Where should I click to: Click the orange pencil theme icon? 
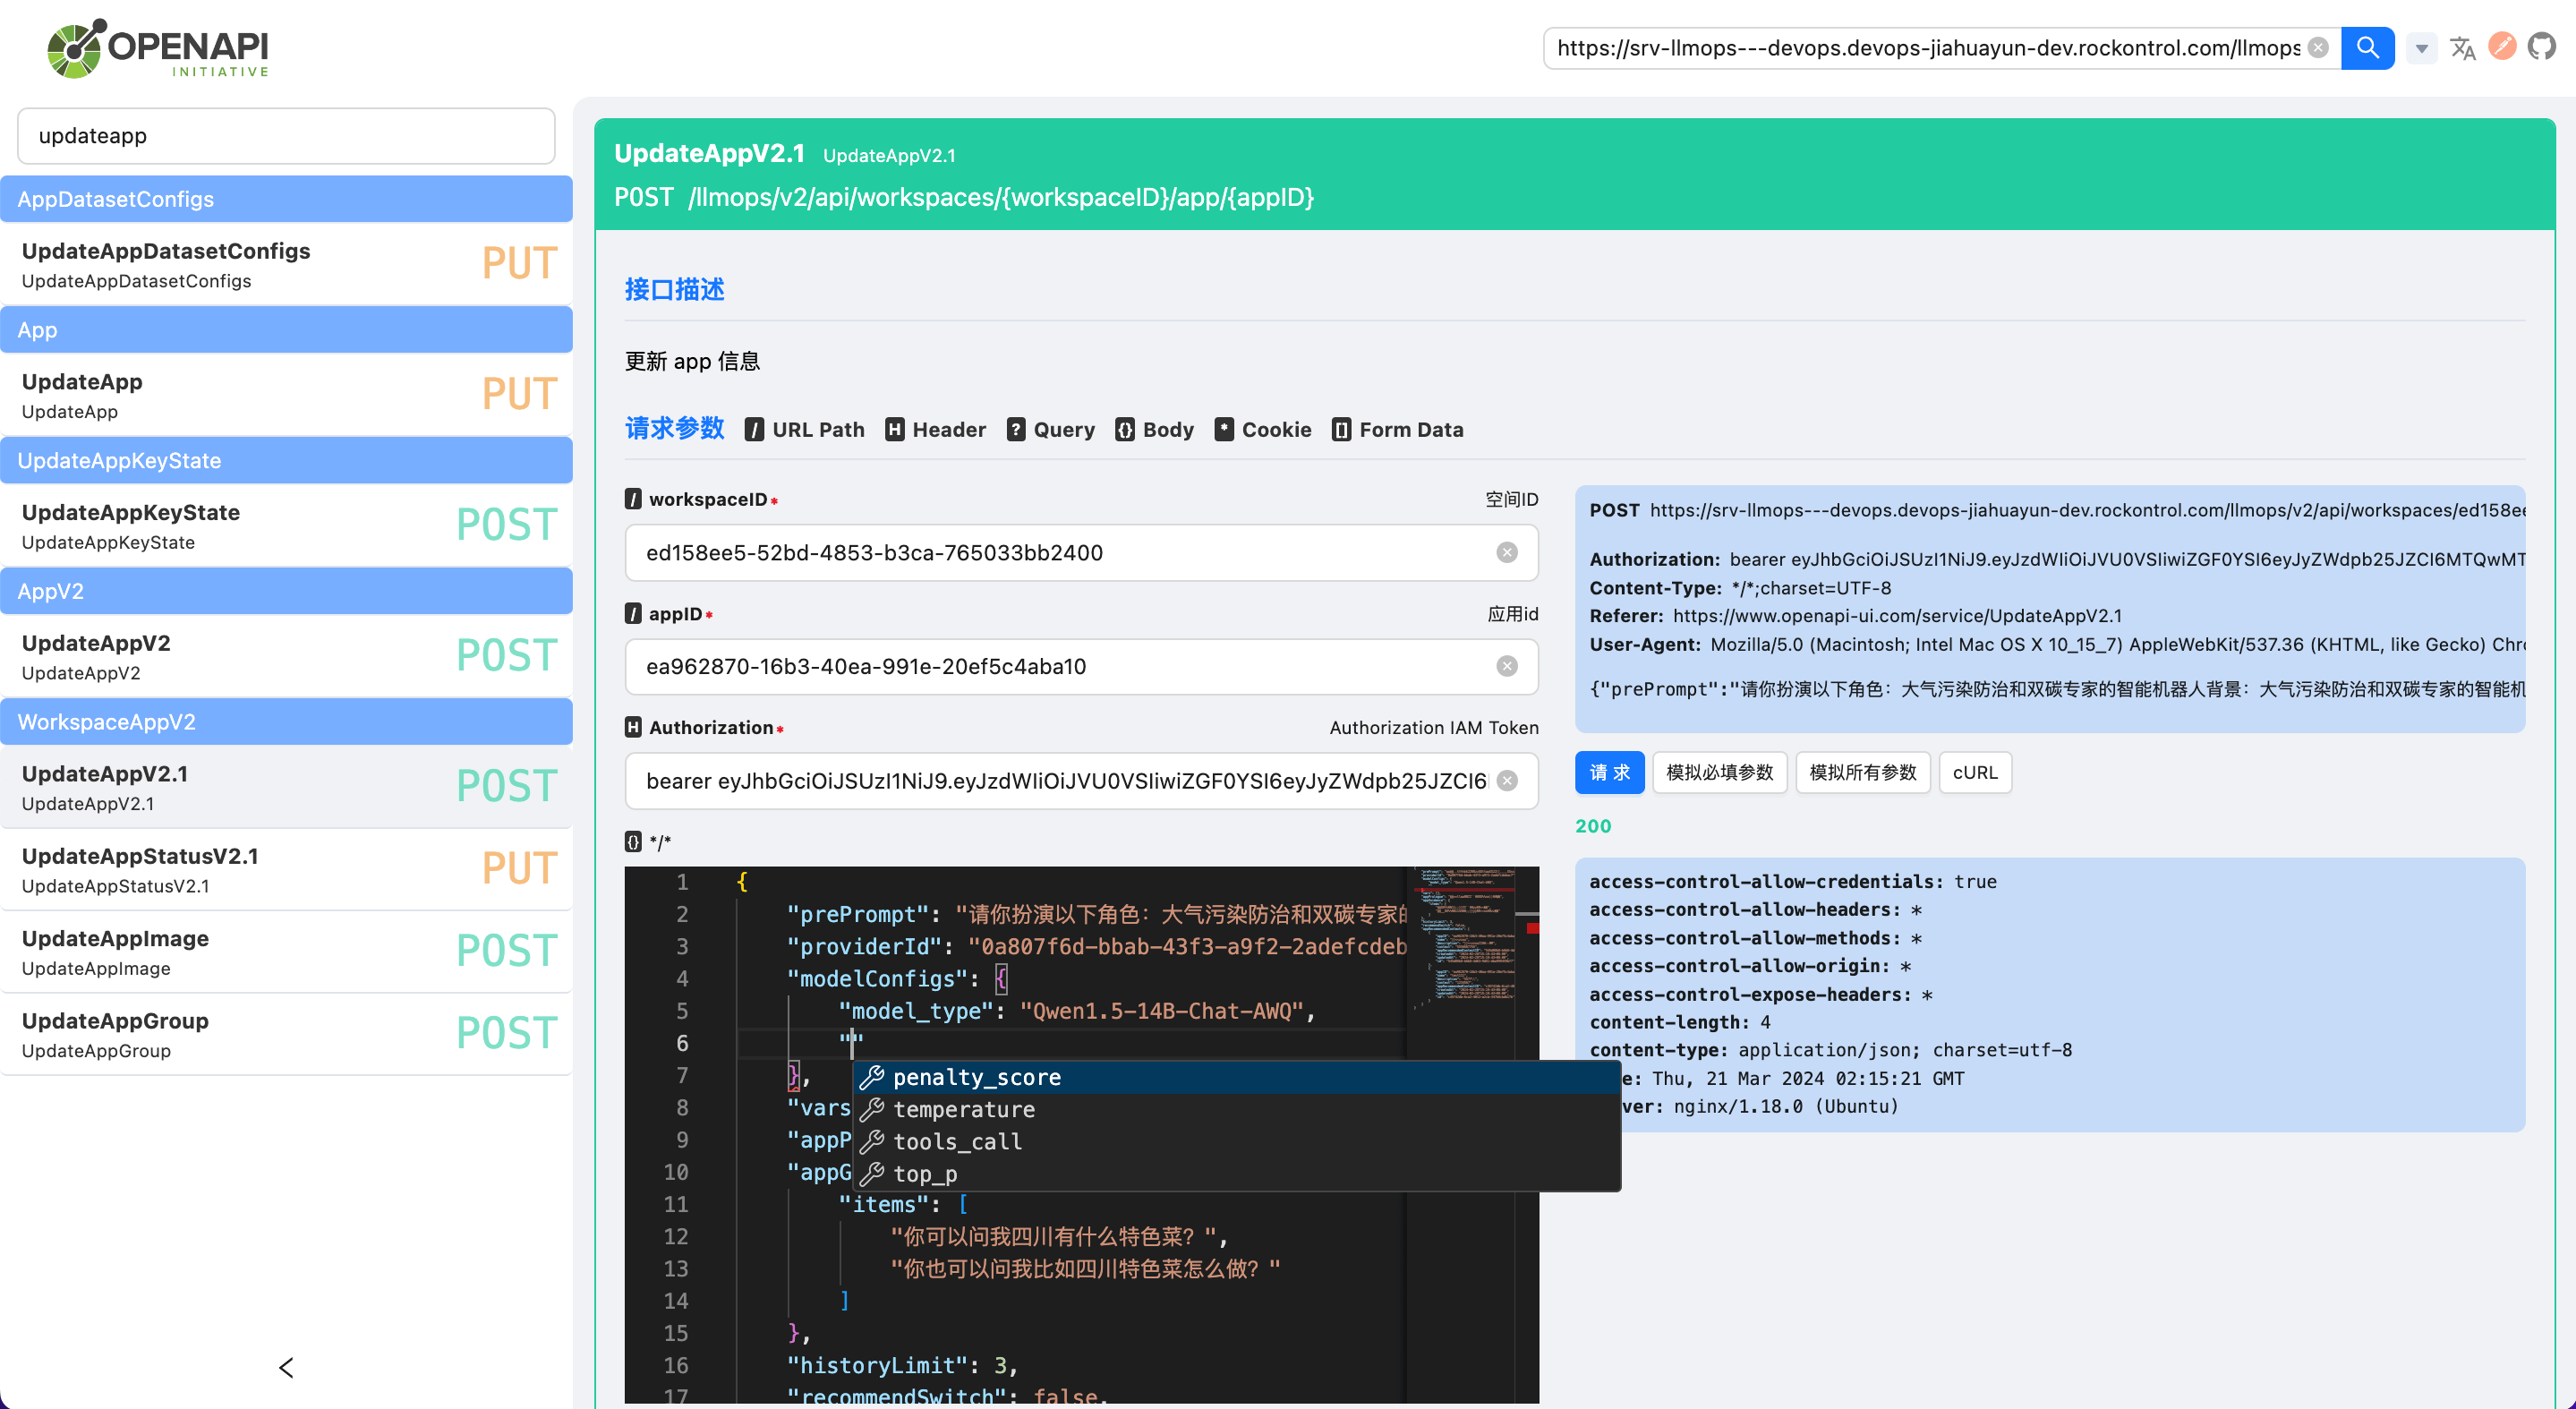point(2502,47)
